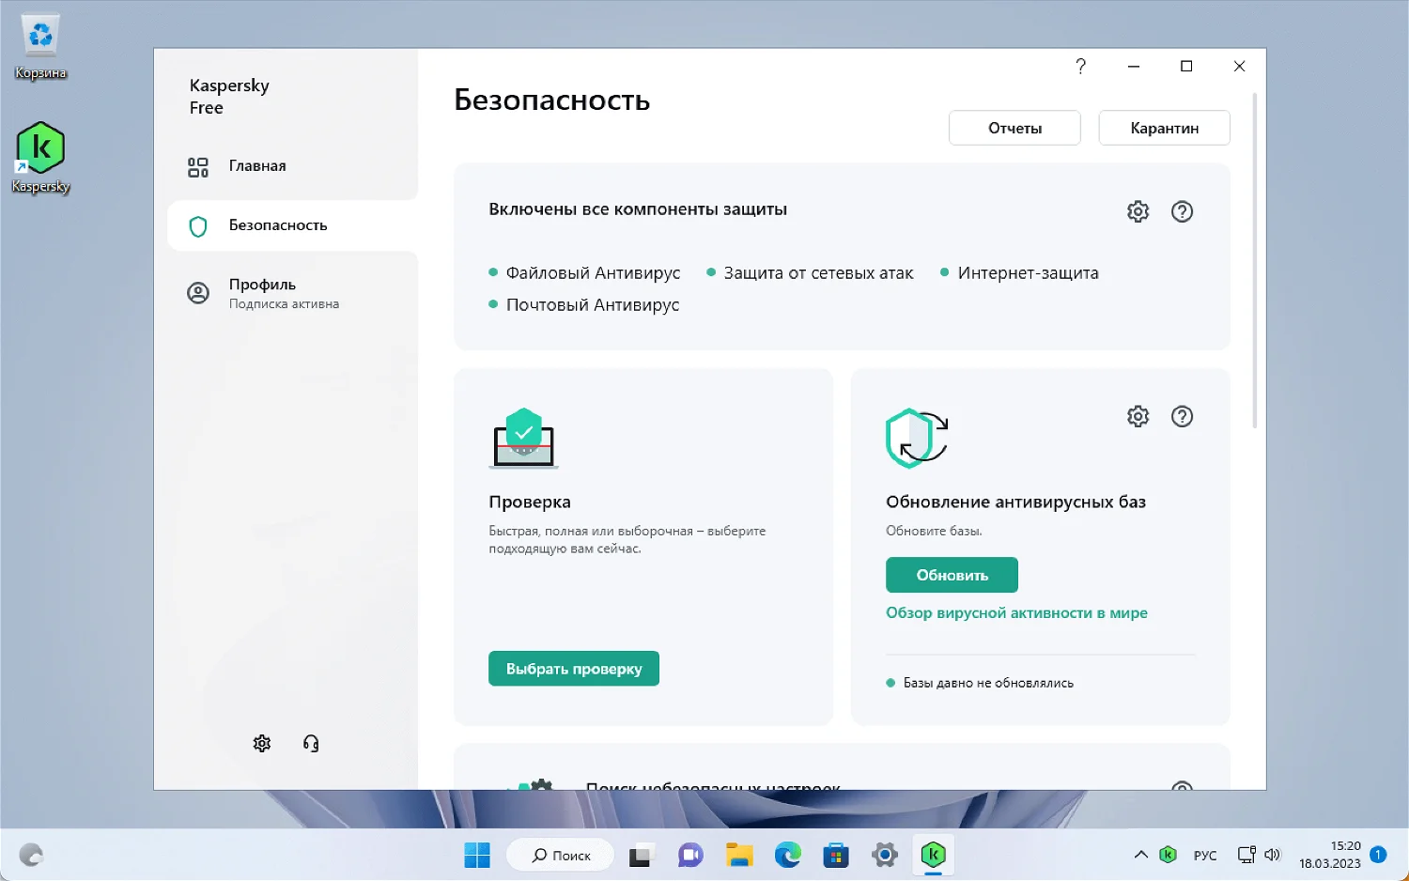Open protection components settings gear
The image size is (1409, 881).
point(1138,211)
